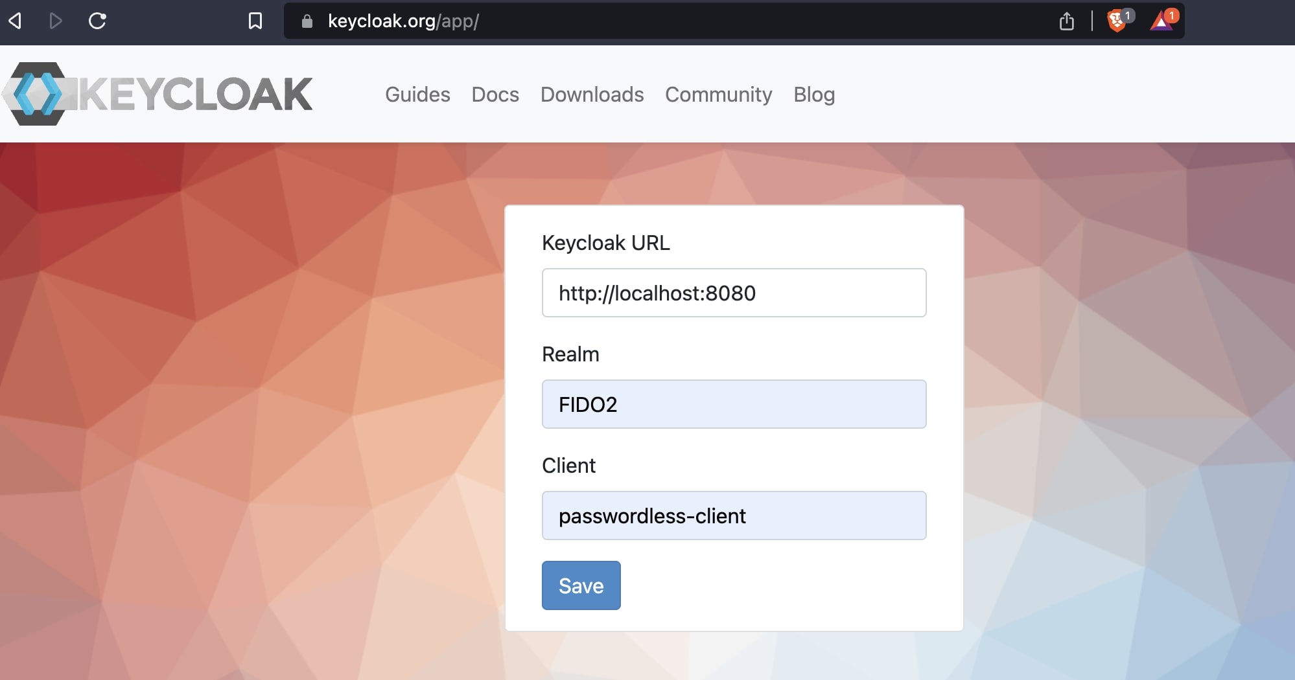Click the back navigation arrow
This screenshot has height=680, width=1295.
16,21
